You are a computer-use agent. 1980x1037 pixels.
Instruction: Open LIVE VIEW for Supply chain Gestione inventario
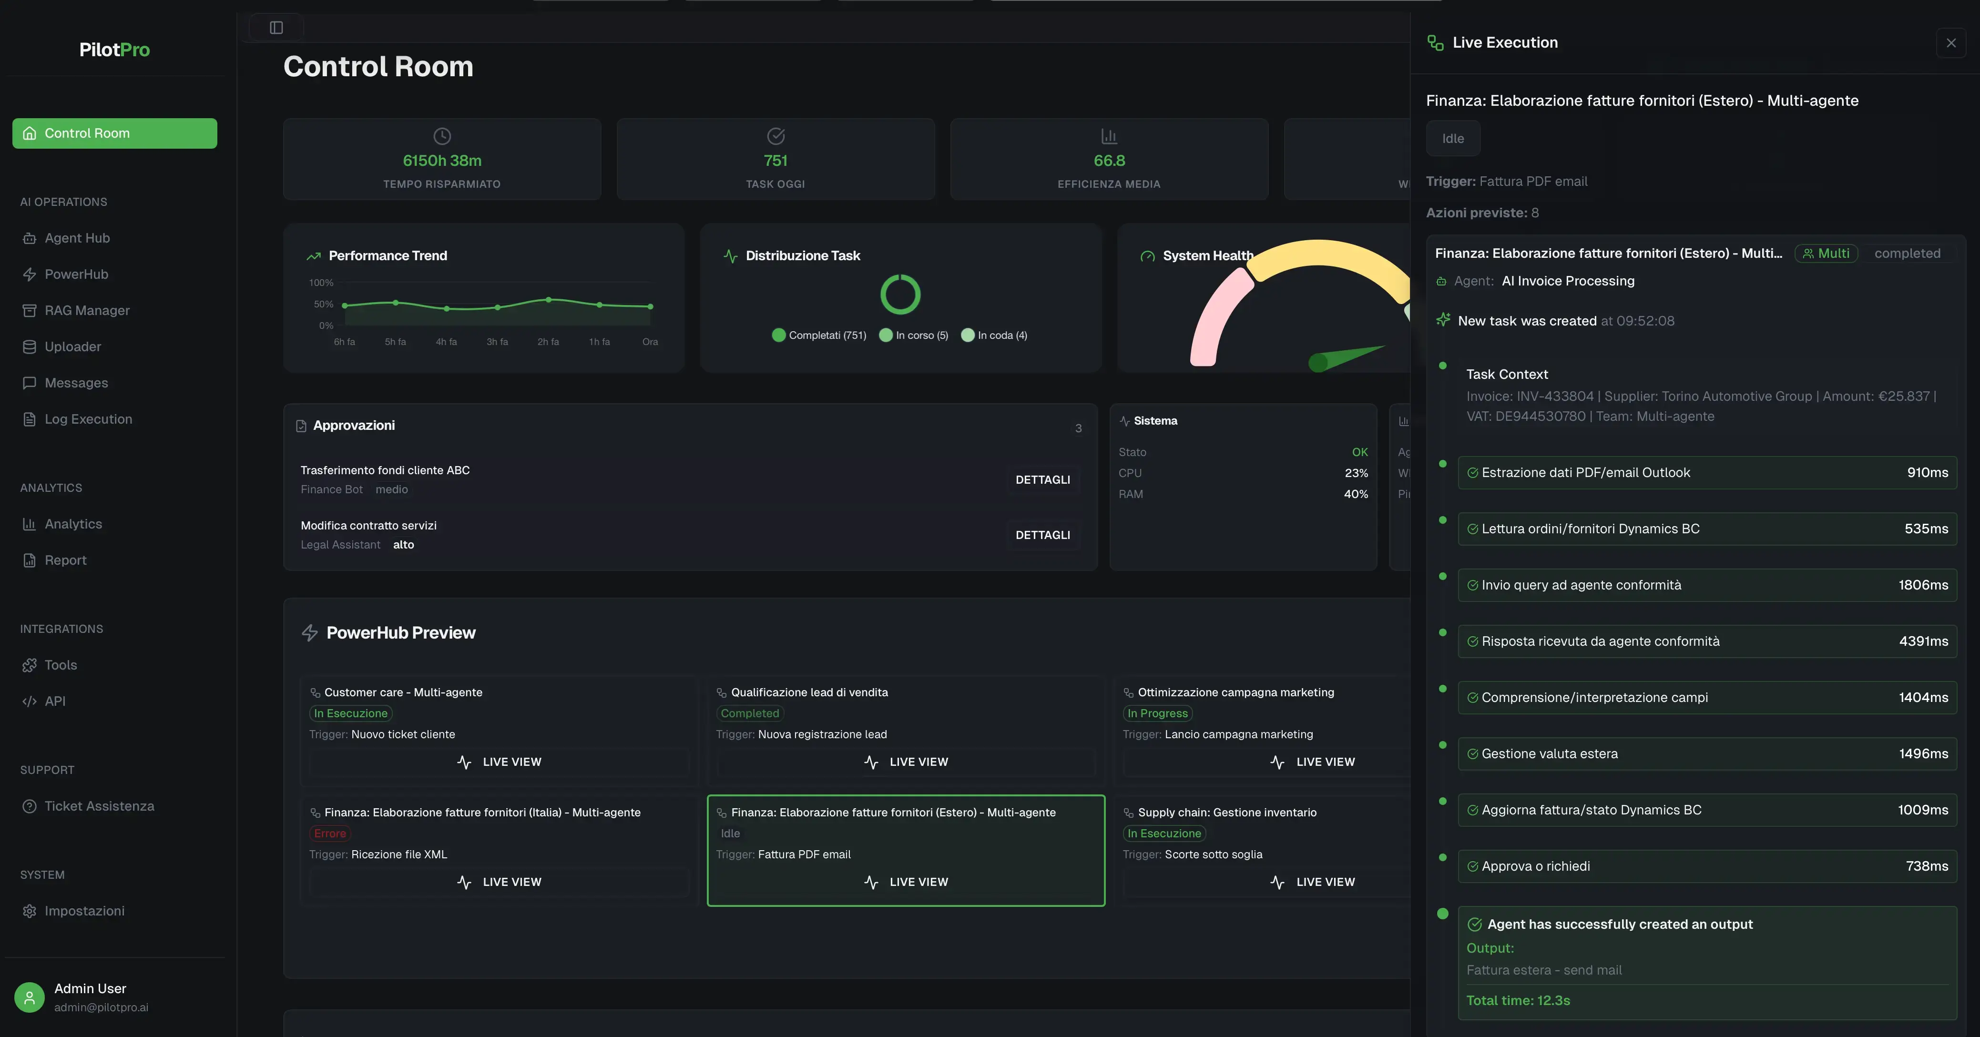tap(1313, 882)
